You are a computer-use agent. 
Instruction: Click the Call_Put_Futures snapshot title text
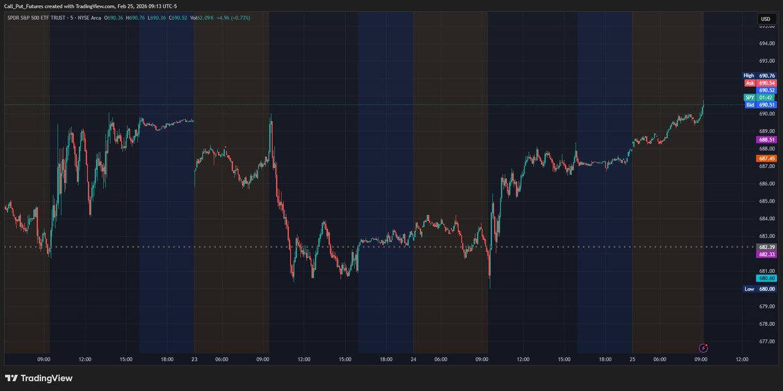pos(91,7)
